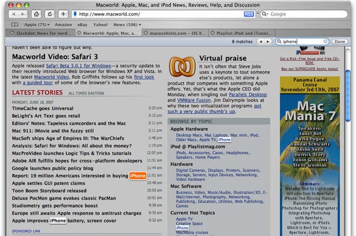Close the Playlist iPod and iTunes tab
This screenshot has width=356, height=236.
coord(212,33)
